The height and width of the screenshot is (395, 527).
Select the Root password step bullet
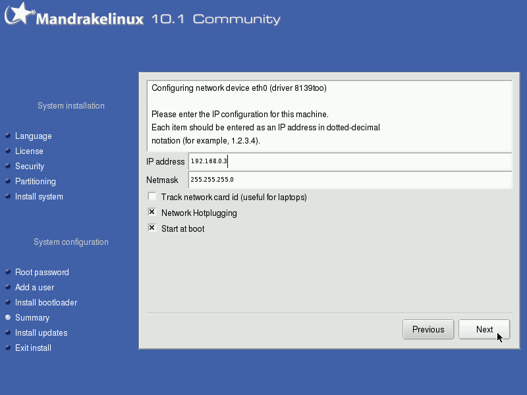click(x=8, y=272)
